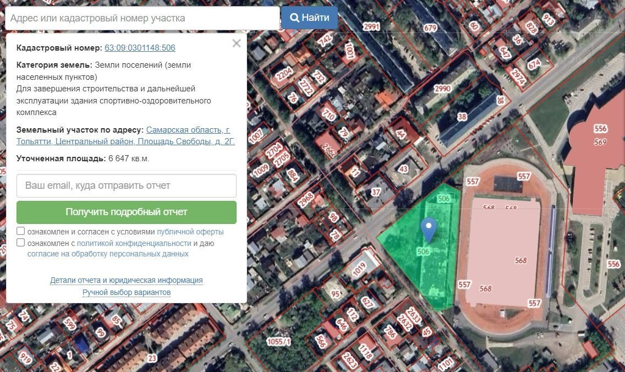Select parcel 1019 on the map
Viewport: 625px width, 372px height.
359,270
